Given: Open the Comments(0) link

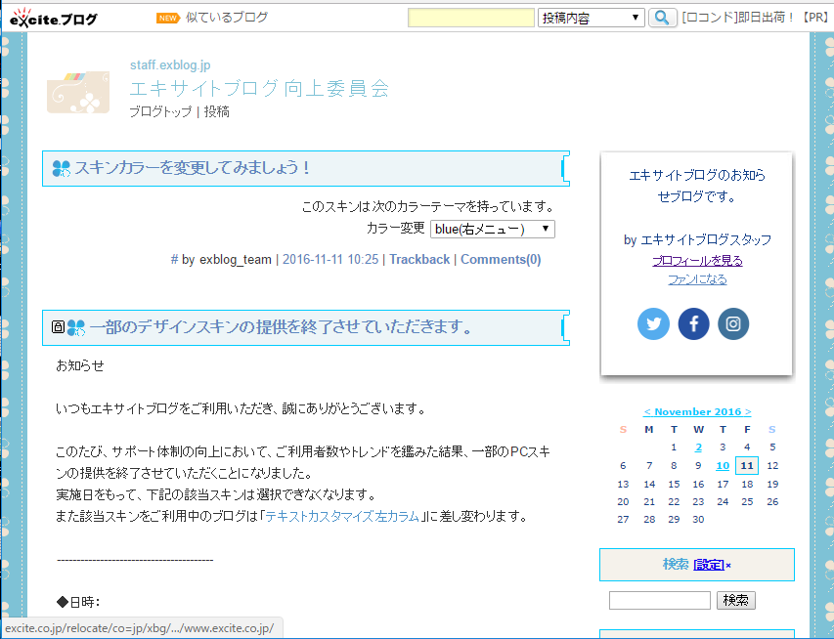Looking at the screenshot, I should point(501,260).
